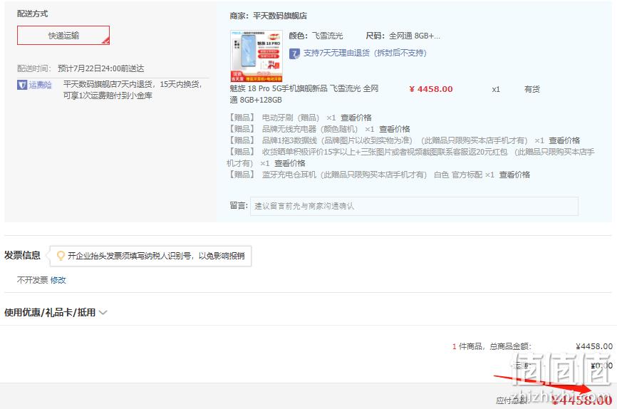Image resolution: width=617 pixels, height=409 pixels.
Task: Select the 快递运输 delivery method
Action: pos(63,36)
